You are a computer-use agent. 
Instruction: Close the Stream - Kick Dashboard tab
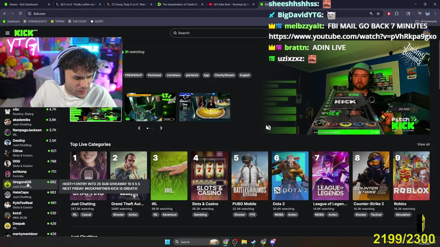(49, 4)
